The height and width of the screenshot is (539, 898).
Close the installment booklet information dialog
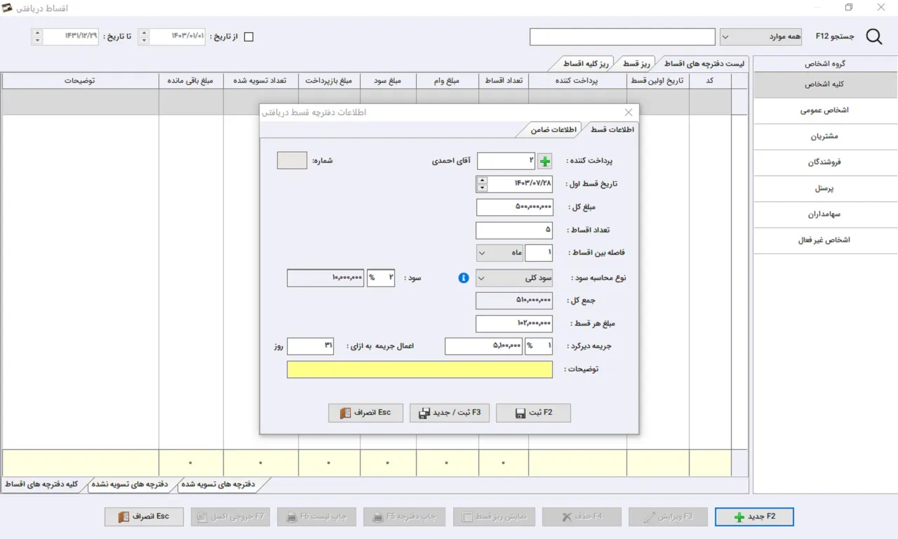click(x=628, y=112)
